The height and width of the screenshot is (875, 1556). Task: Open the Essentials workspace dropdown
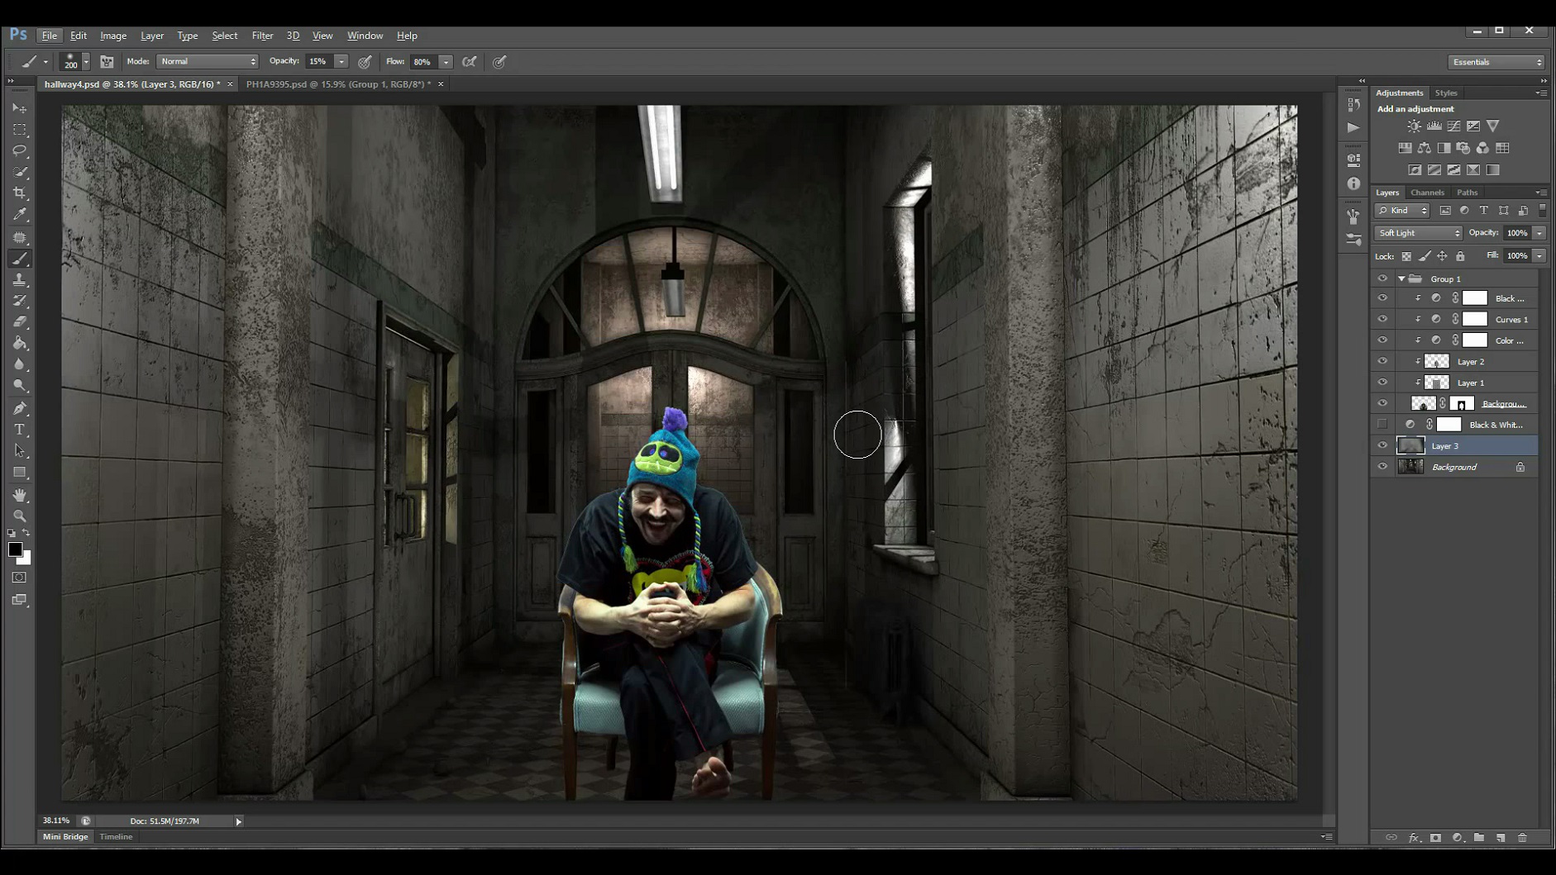pyautogui.click(x=1496, y=62)
